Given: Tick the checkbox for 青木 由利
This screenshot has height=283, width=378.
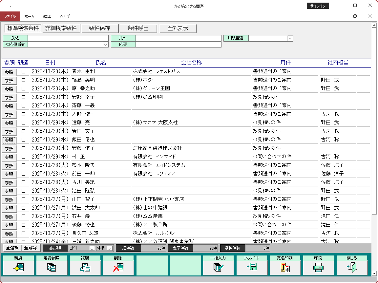Looking at the screenshot, I should pyautogui.click(x=23, y=71).
